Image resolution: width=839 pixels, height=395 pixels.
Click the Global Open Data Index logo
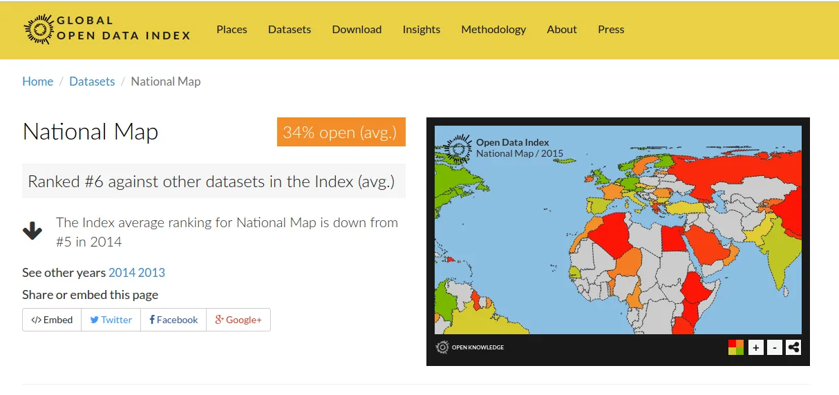coord(107,30)
